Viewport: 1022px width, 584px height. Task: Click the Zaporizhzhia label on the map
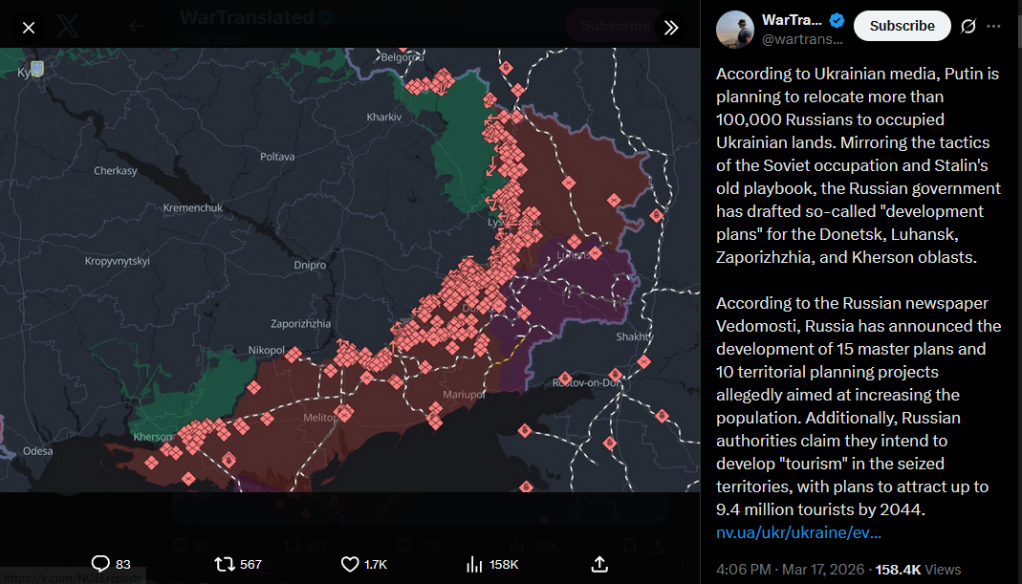click(300, 324)
